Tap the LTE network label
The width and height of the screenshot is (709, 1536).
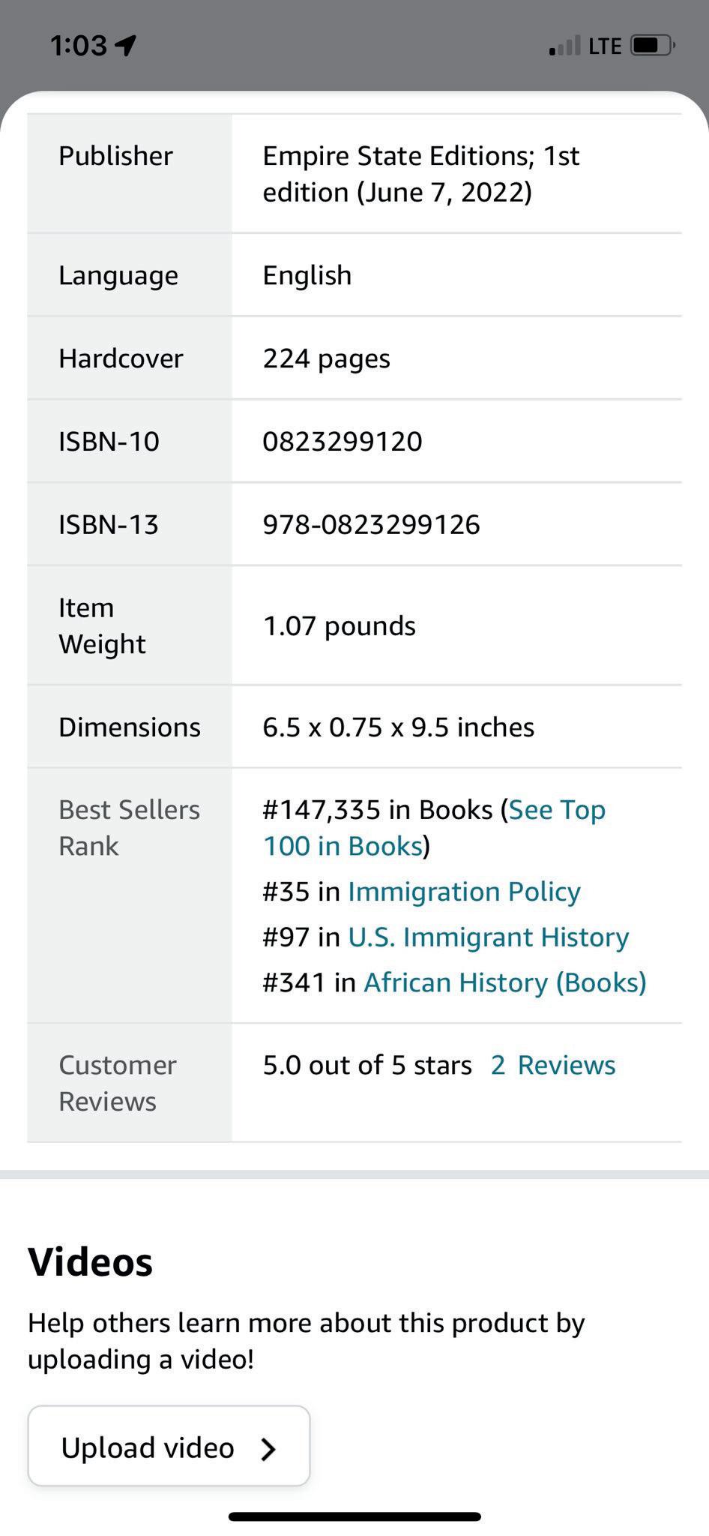click(x=604, y=46)
